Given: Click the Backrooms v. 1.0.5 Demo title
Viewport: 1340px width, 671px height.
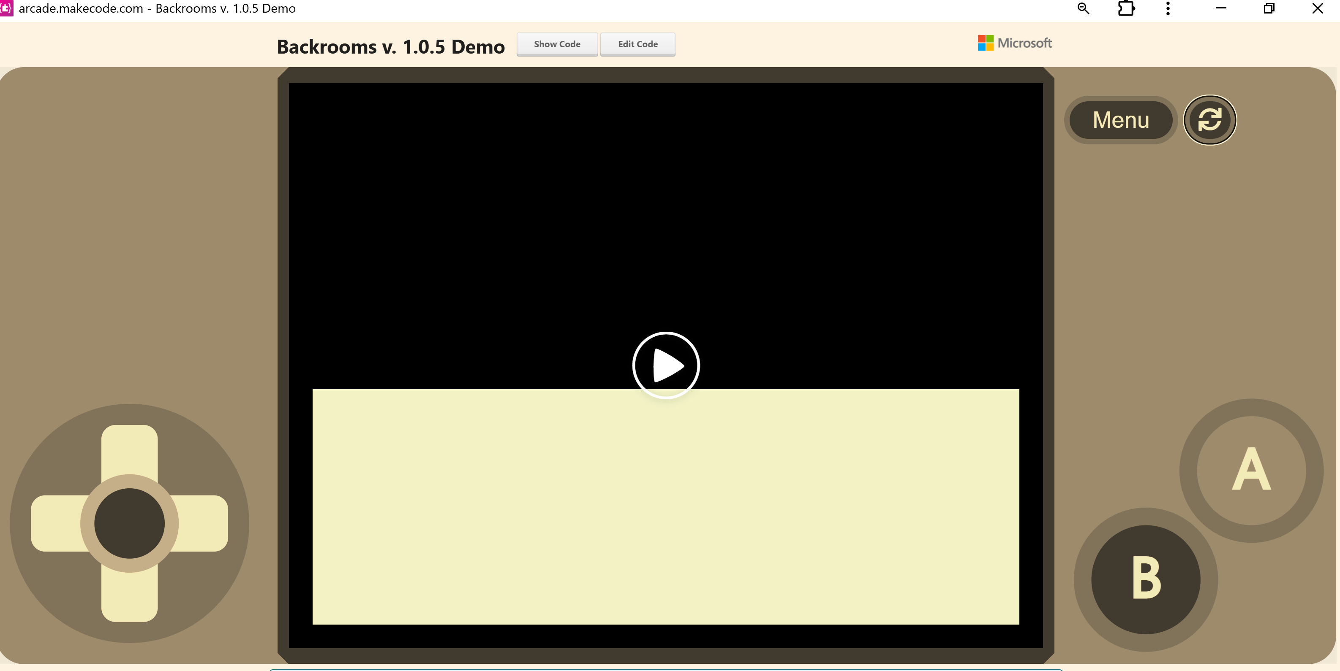Looking at the screenshot, I should pyautogui.click(x=390, y=47).
